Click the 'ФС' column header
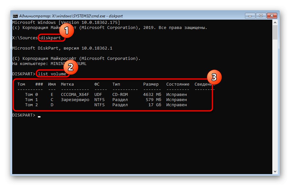This screenshot has width=290, height=186. (97, 84)
